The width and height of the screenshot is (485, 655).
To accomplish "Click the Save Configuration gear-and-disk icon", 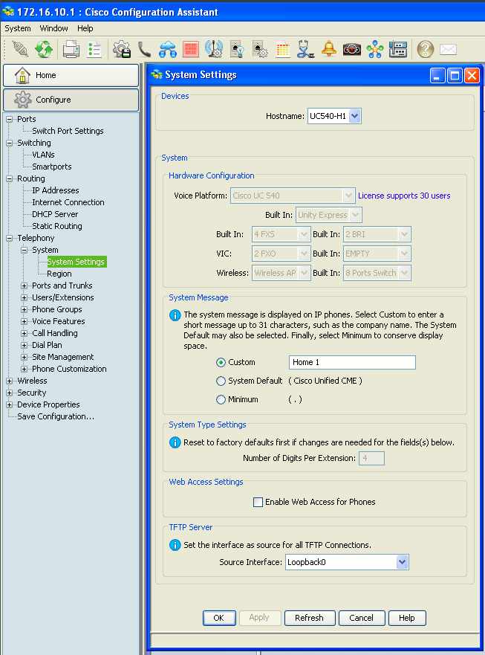I will pos(122,49).
